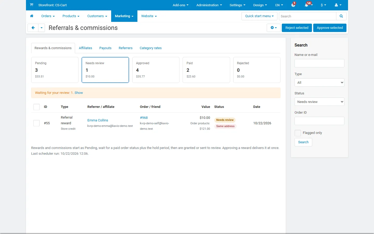This screenshot has width=374, height=234.
Task: Click the home icon in navigation bar
Action: coord(32,16)
